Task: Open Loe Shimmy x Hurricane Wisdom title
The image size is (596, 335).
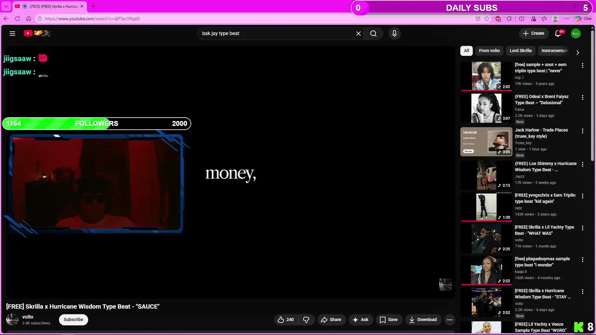Action: (546, 167)
